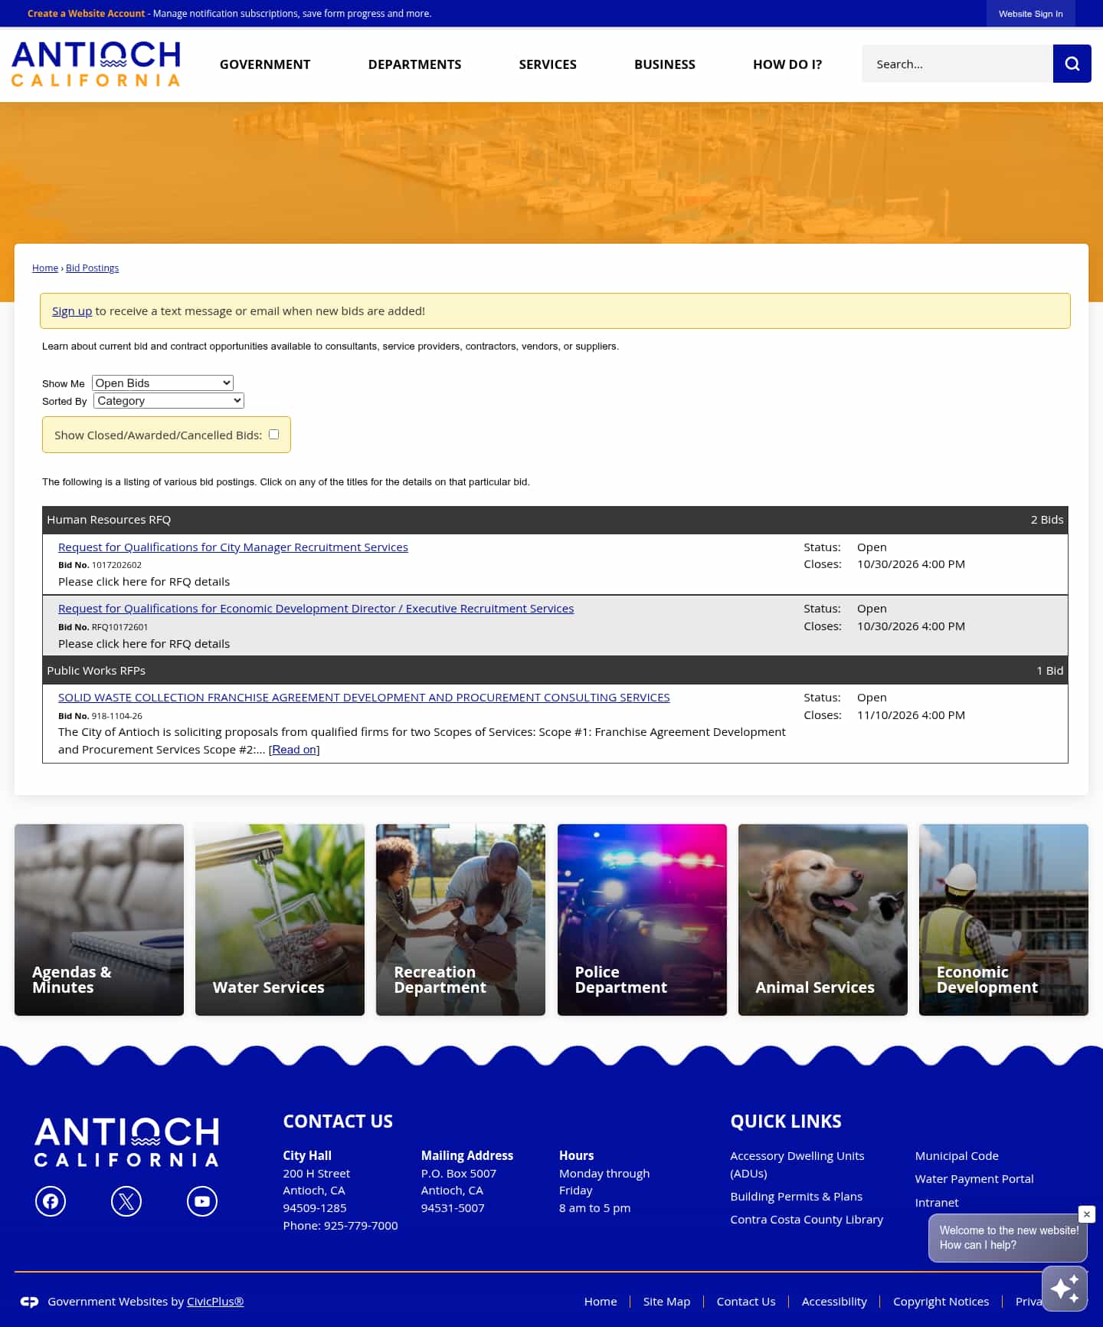The image size is (1103, 1327).
Task: Click footer Contact Us link
Action: [746, 1302]
